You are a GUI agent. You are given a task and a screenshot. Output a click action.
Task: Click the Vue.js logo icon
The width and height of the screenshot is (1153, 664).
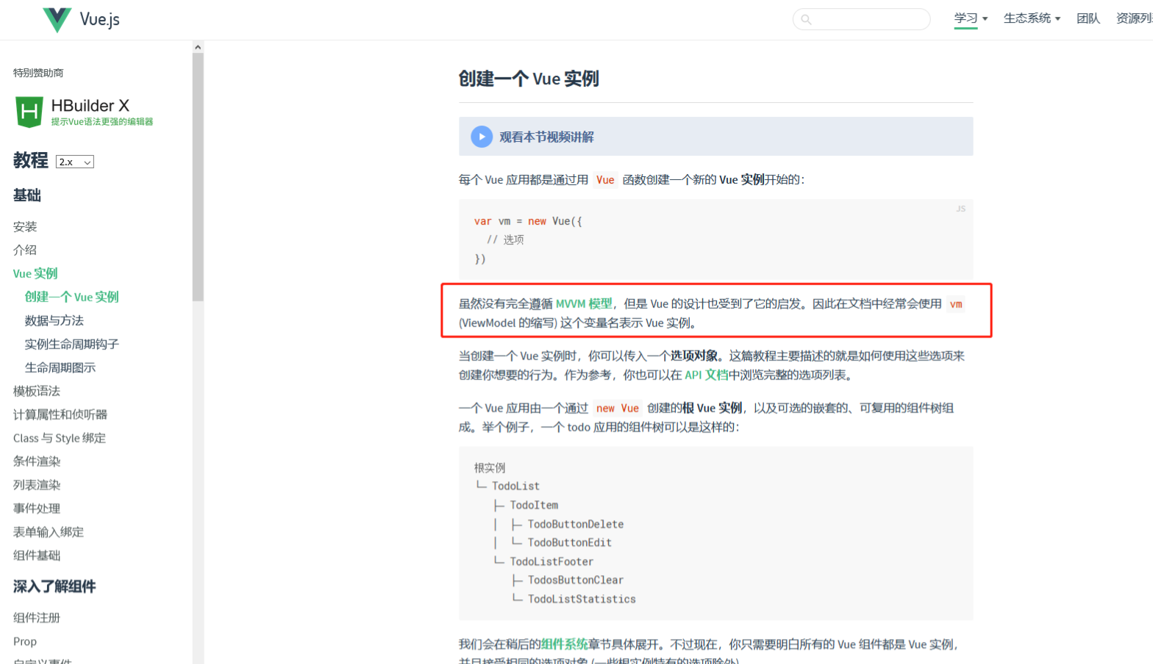pyautogui.click(x=57, y=20)
